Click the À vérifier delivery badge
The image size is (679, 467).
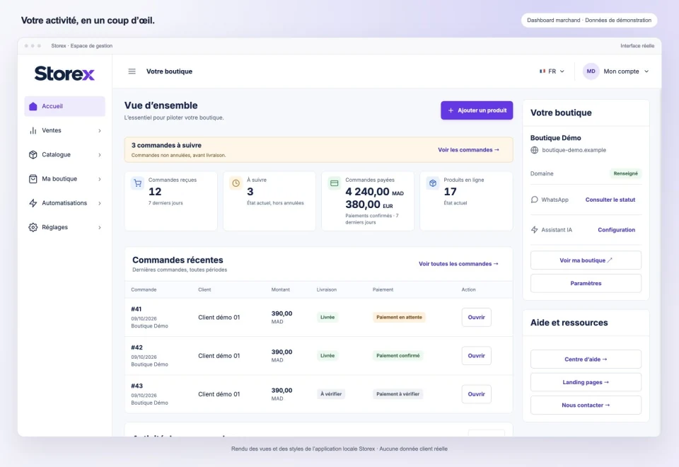click(331, 394)
